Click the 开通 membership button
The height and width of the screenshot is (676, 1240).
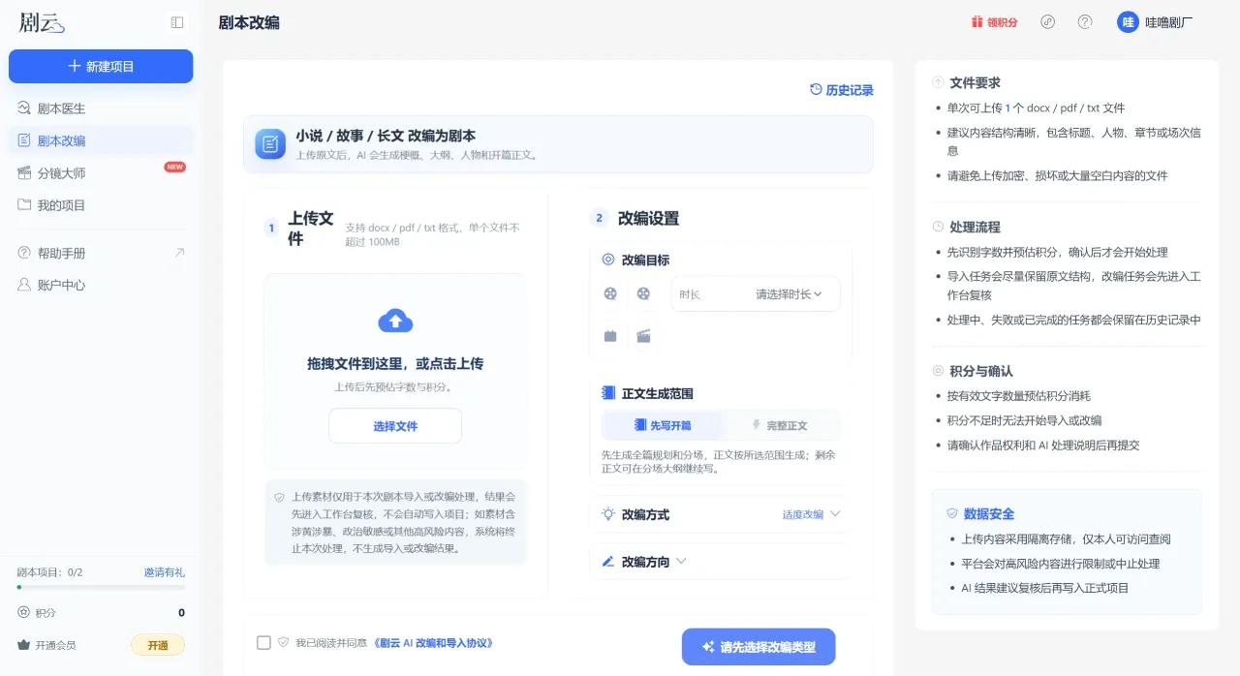[x=158, y=645]
